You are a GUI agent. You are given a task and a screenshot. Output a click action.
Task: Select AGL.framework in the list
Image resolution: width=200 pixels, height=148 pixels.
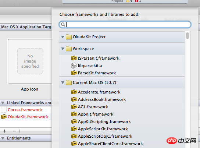(122, 107)
